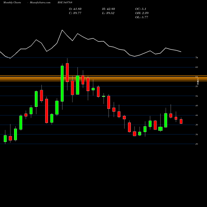Click the 39 price axis label
This screenshot has width=207, height=207.
(197, 125)
